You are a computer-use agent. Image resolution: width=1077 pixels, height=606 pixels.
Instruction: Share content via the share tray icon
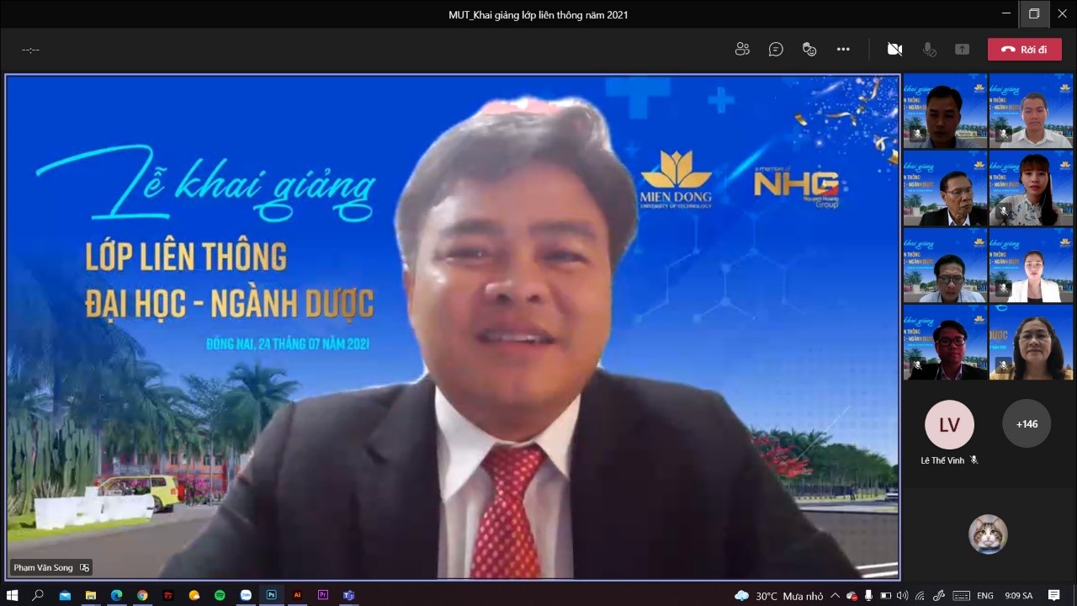point(962,50)
